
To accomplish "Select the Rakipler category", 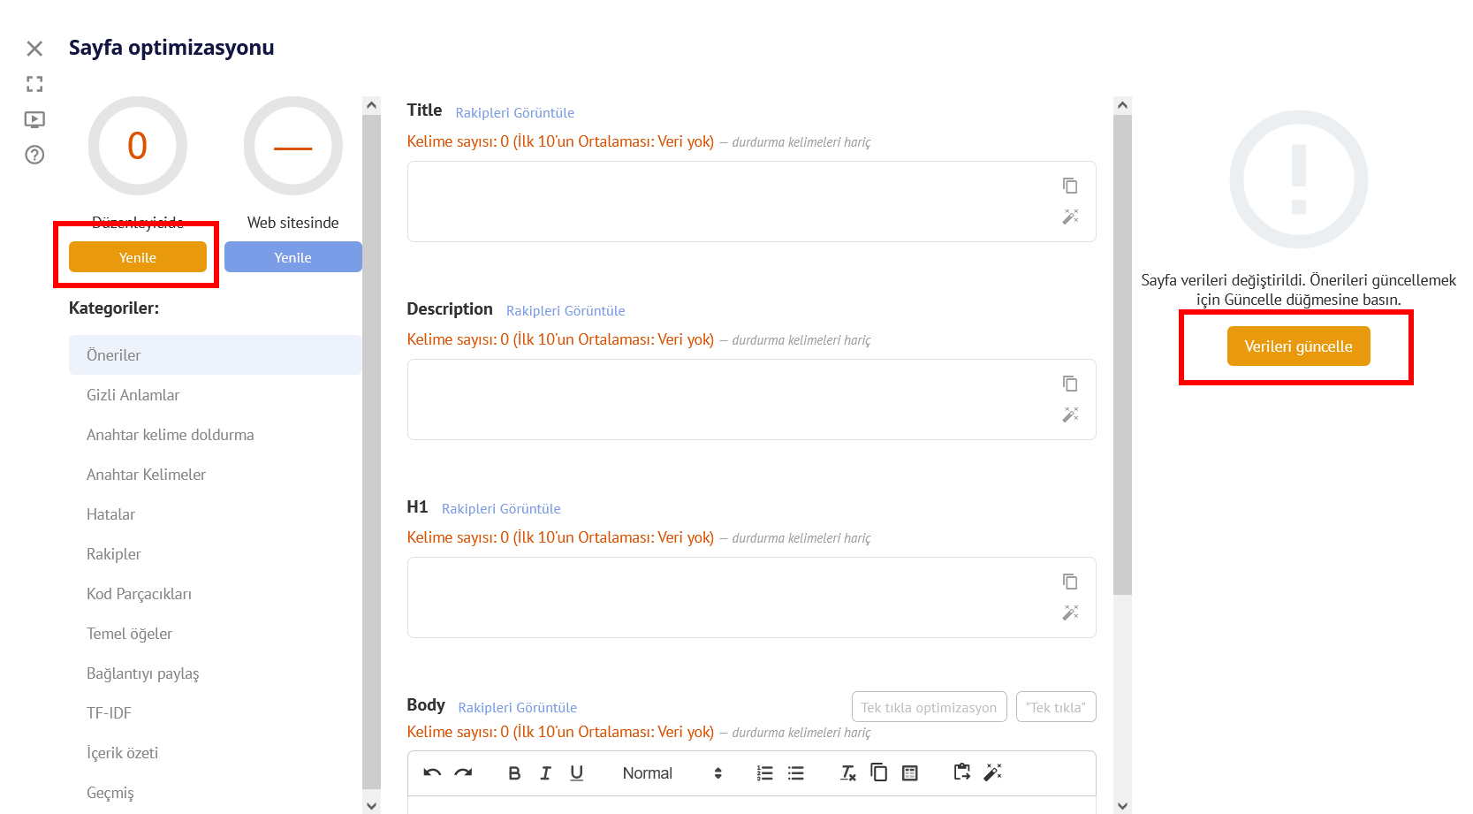I will click(x=114, y=554).
